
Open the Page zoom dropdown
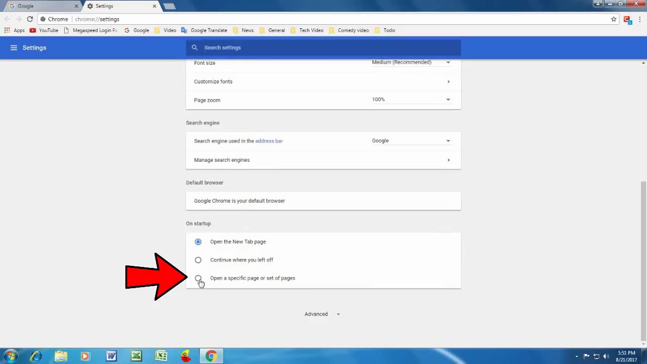[411, 100]
